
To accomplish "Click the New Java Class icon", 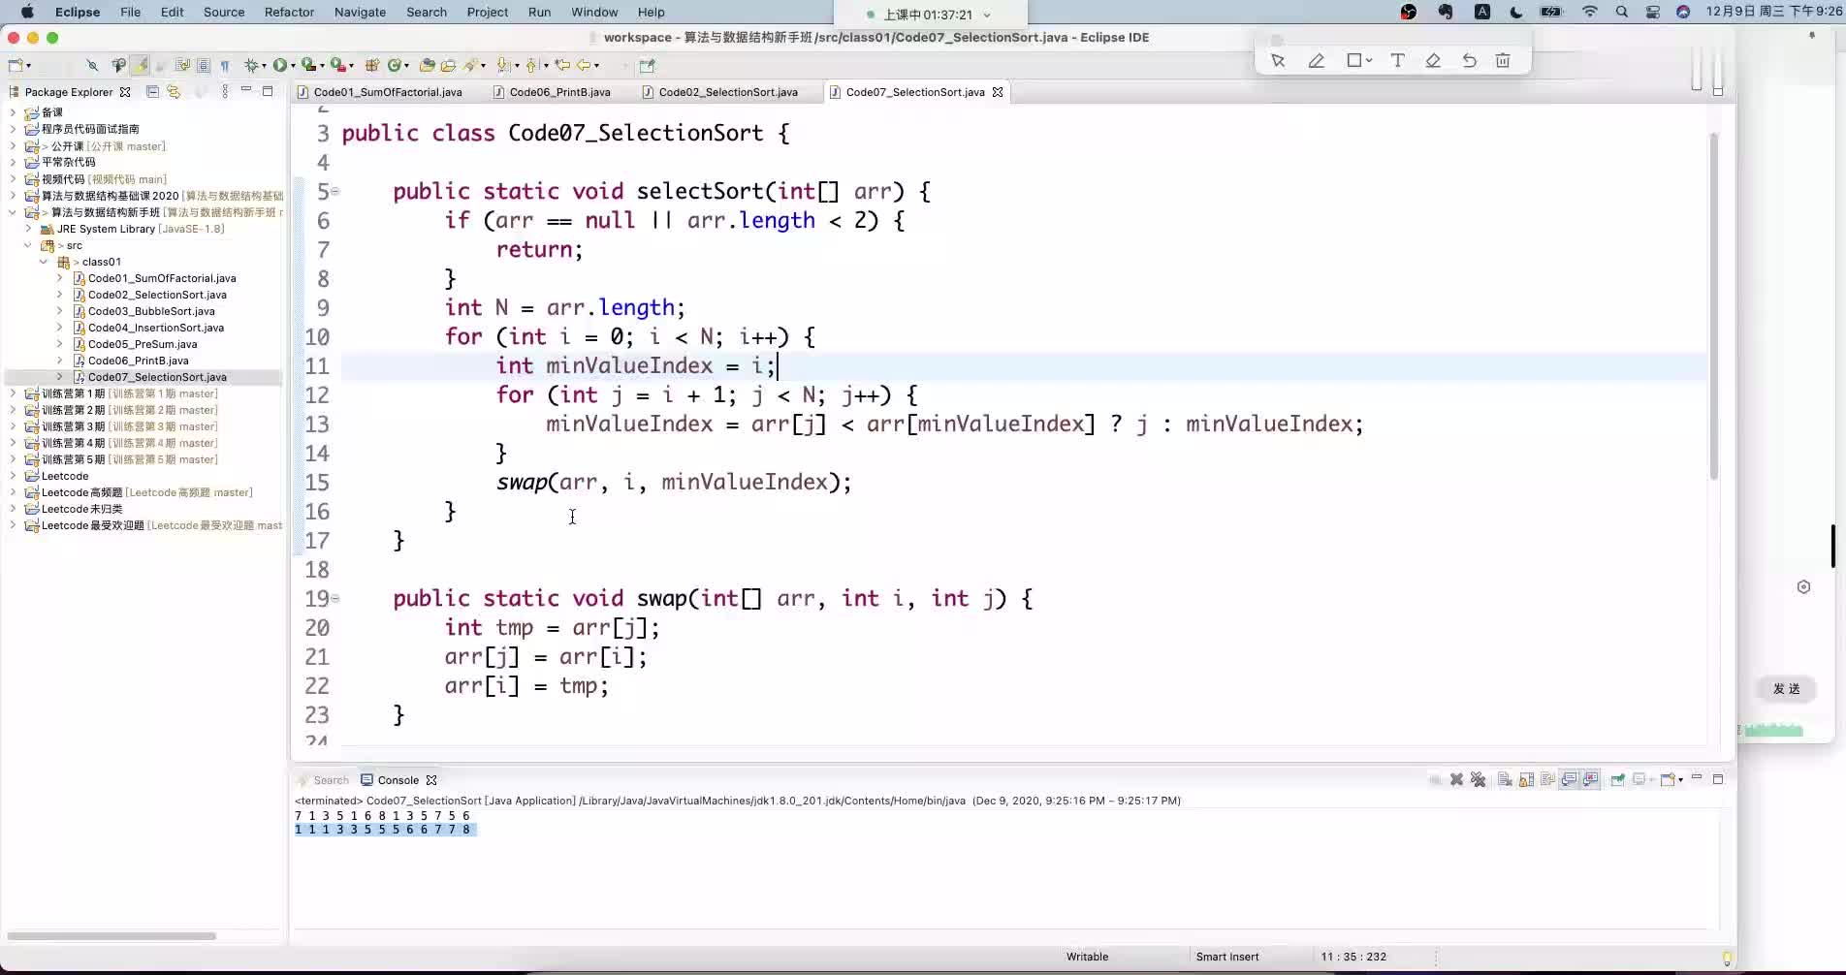I will (x=394, y=65).
